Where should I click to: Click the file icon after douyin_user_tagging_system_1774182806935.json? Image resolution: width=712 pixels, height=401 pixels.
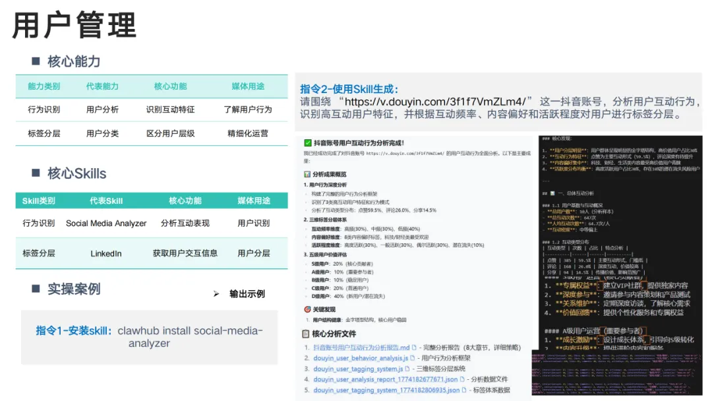[464, 390]
